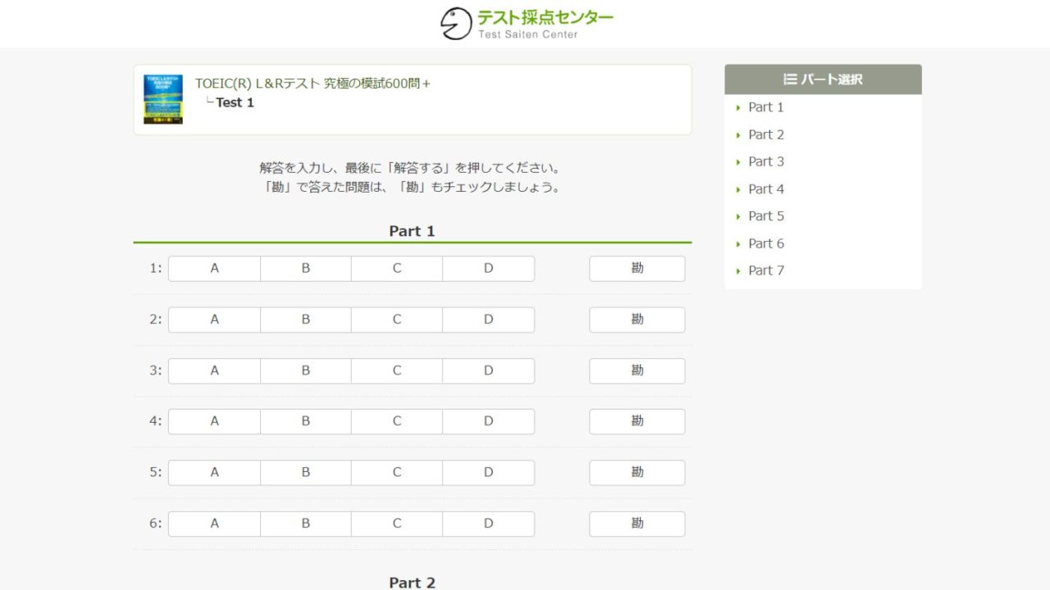Click the list icon in パート選択 header
Viewport: 1050px width, 590px height.
coord(789,79)
